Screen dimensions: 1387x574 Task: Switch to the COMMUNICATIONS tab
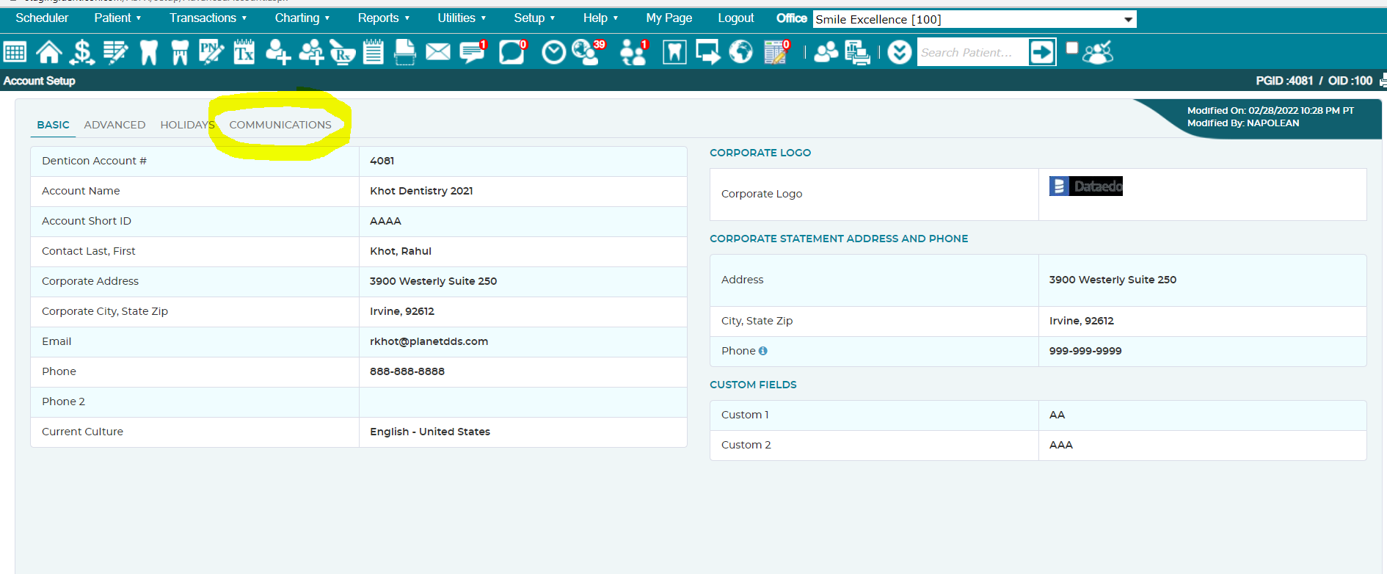[x=280, y=125]
